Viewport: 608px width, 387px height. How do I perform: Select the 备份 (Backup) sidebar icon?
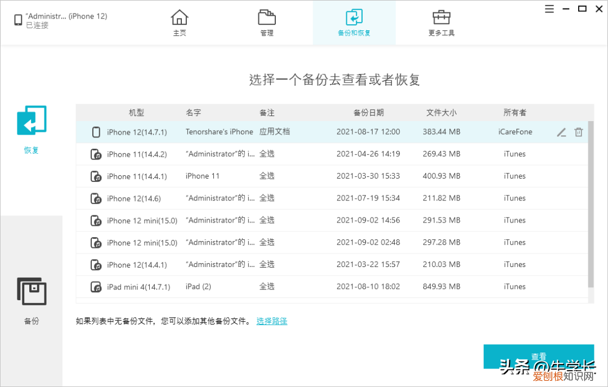(x=31, y=291)
